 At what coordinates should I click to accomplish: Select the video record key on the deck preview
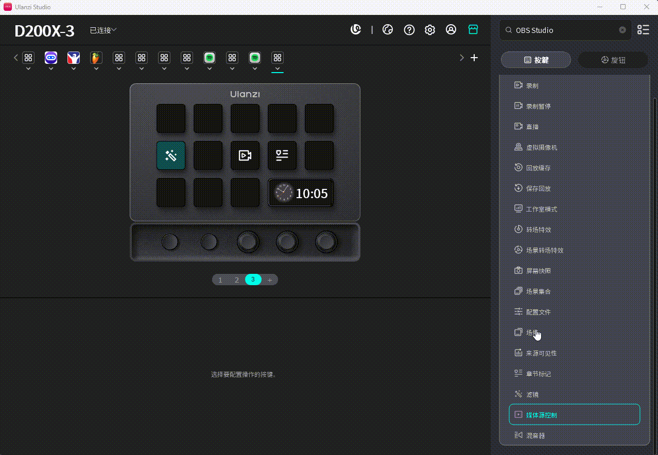(245, 155)
